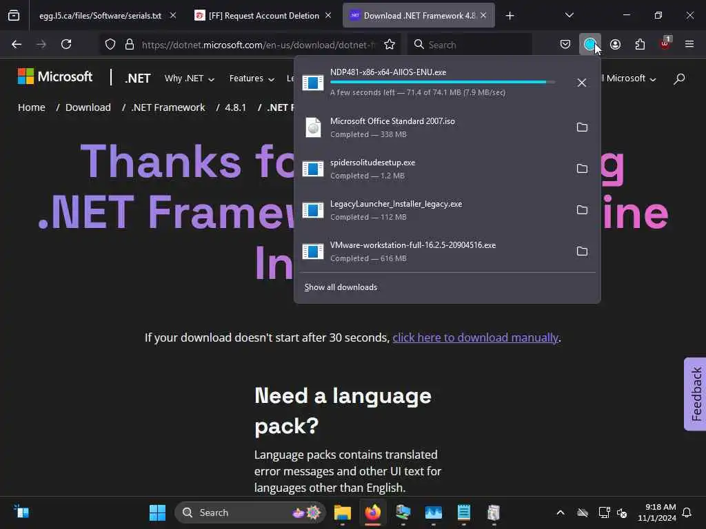Open Notepad taskbar icon
Screen dimensions: 706x529
coord(463,512)
